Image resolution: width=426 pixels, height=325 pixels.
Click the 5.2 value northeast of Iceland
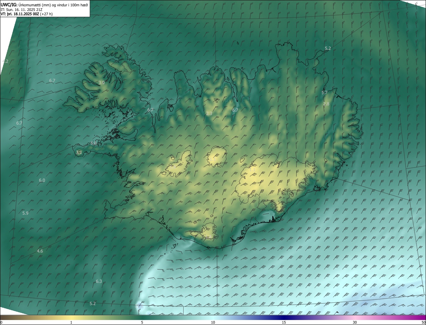(x=328, y=48)
